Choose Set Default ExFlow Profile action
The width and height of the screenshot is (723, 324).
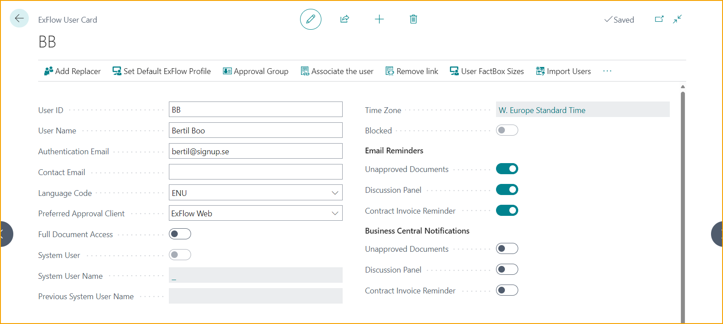pyautogui.click(x=162, y=71)
